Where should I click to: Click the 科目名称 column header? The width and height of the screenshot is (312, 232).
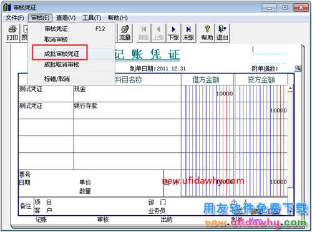click(x=129, y=80)
